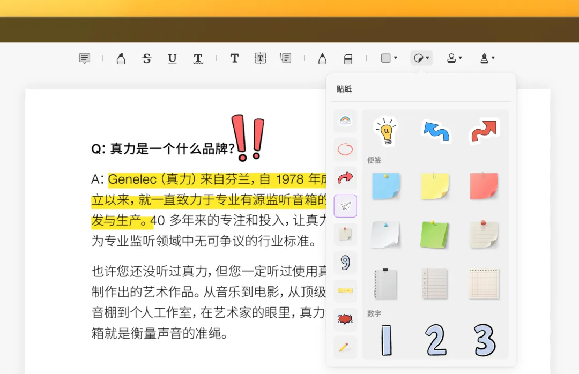This screenshot has height=374, width=579.
Task: Insert the red sticky note
Action: point(484,186)
